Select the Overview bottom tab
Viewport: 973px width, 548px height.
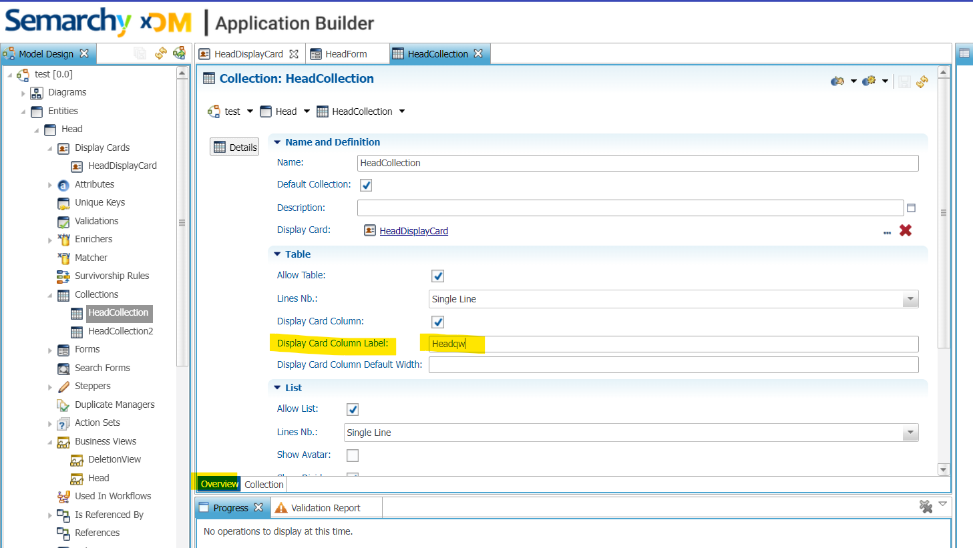tap(219, 484)
